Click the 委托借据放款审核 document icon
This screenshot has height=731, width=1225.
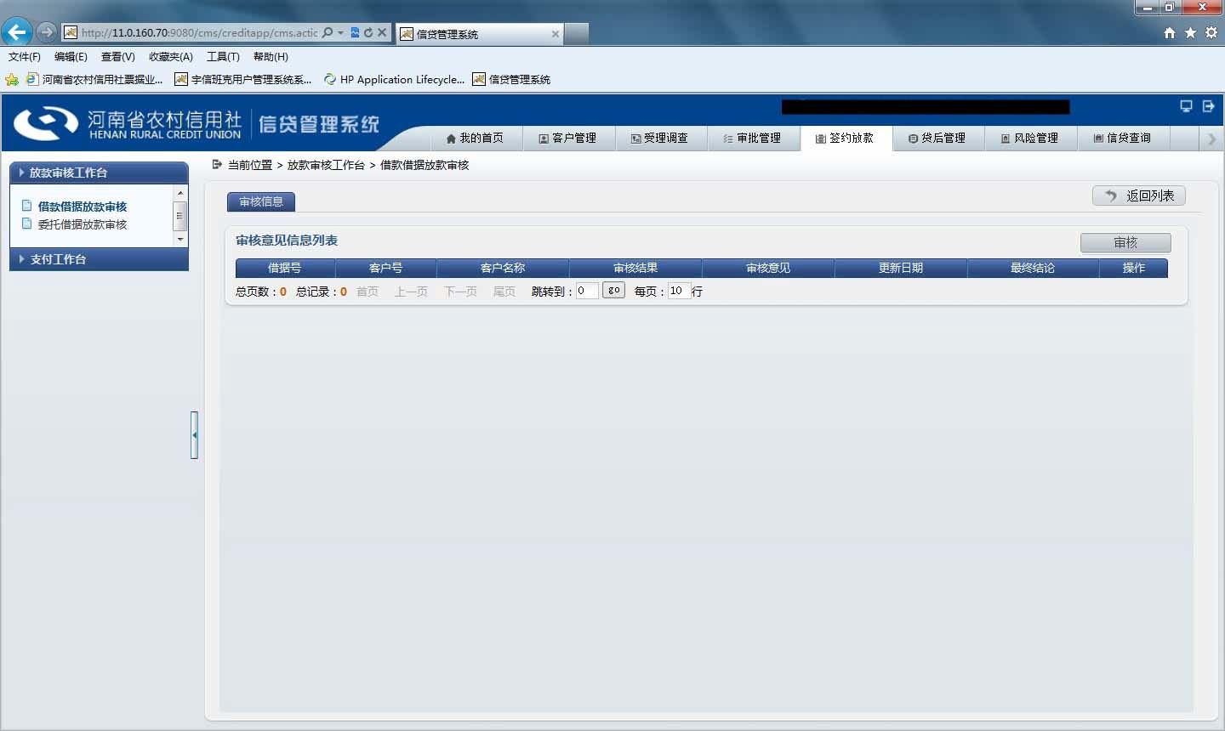pos(27,224)
